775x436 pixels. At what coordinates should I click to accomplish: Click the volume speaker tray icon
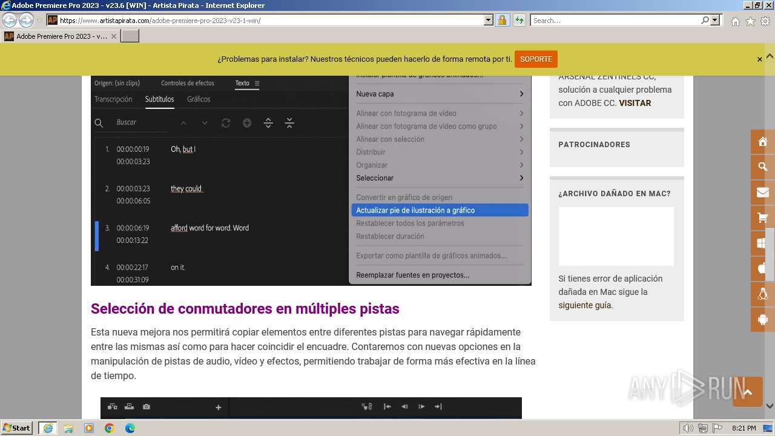tap(688, 428)
